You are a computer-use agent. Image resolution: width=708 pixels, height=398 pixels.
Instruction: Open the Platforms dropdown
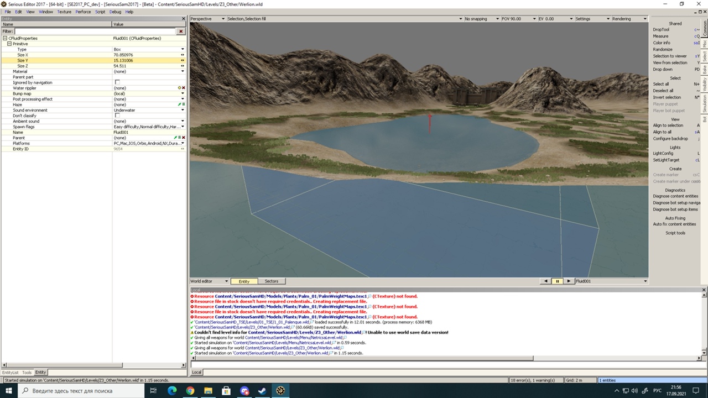[183, 143]
